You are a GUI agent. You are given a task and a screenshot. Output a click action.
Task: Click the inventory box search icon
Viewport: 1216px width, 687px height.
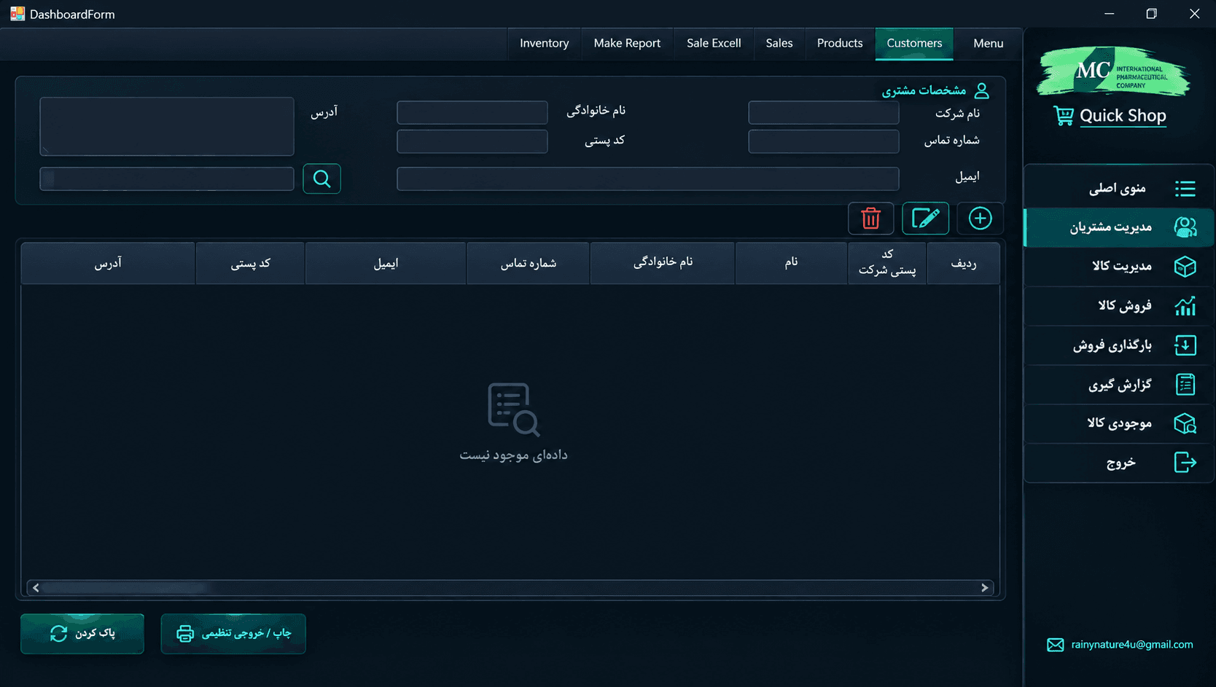(x=1185, y=423)
